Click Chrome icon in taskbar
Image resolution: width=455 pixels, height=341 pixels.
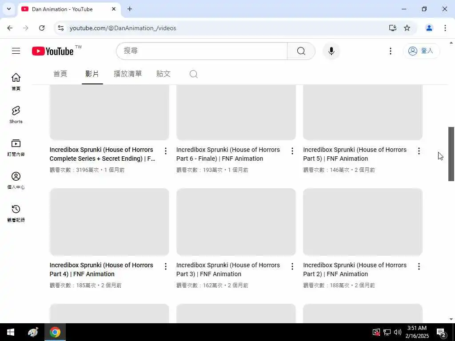tap(55, 332)
